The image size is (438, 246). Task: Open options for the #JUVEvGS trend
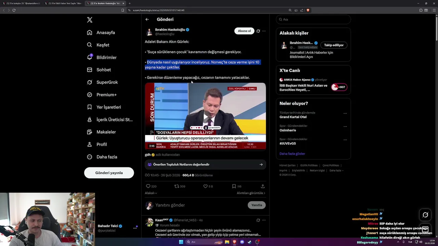[x=345, y=140]
